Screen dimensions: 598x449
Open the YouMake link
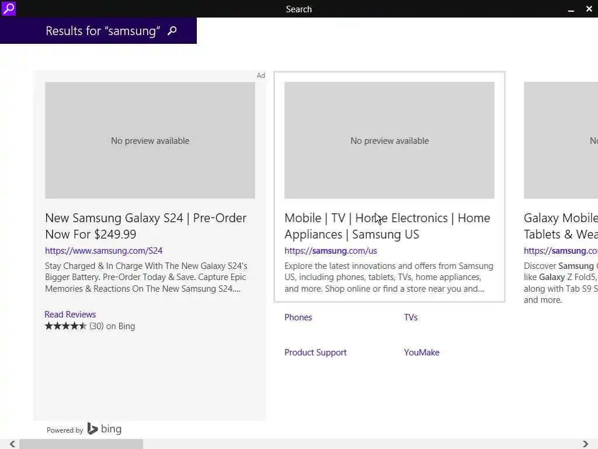pyautogui.click(x=422, y=353)
